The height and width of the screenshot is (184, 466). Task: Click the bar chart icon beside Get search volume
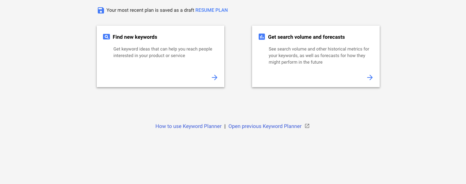262,37
